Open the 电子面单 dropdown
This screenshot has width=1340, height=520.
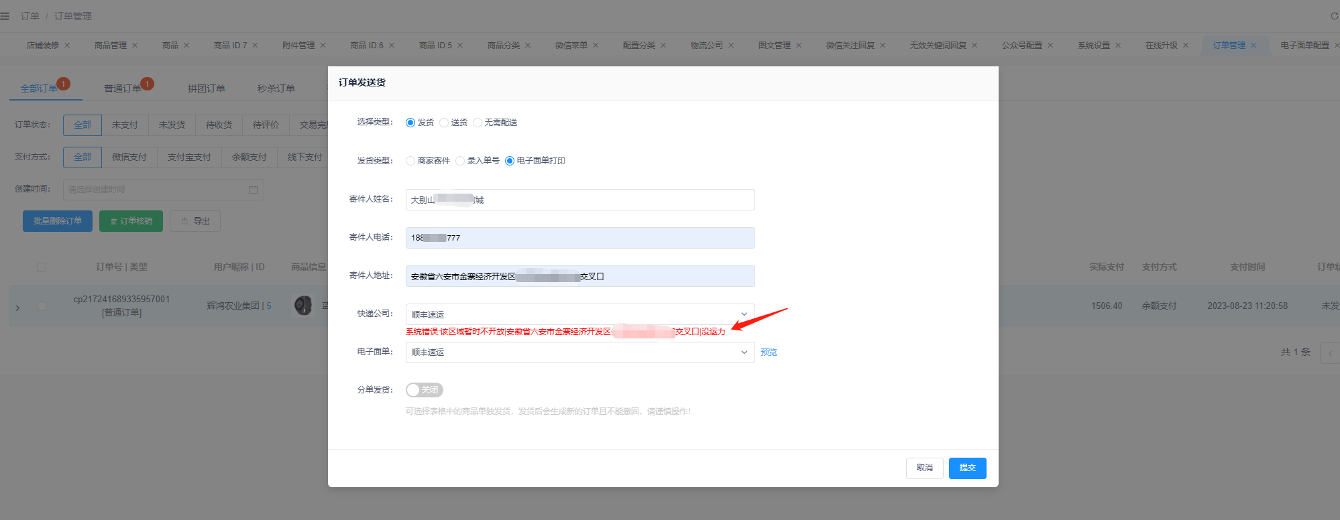coord(580,352)
